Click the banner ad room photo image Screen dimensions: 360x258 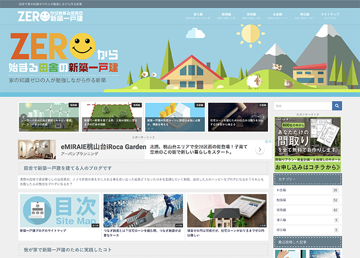coord(37,149)
